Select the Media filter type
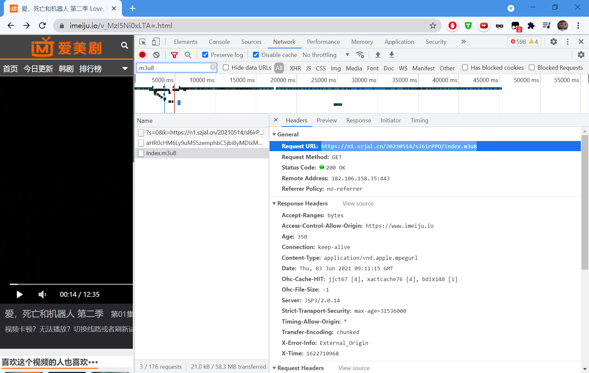 [x=354, y=68]
